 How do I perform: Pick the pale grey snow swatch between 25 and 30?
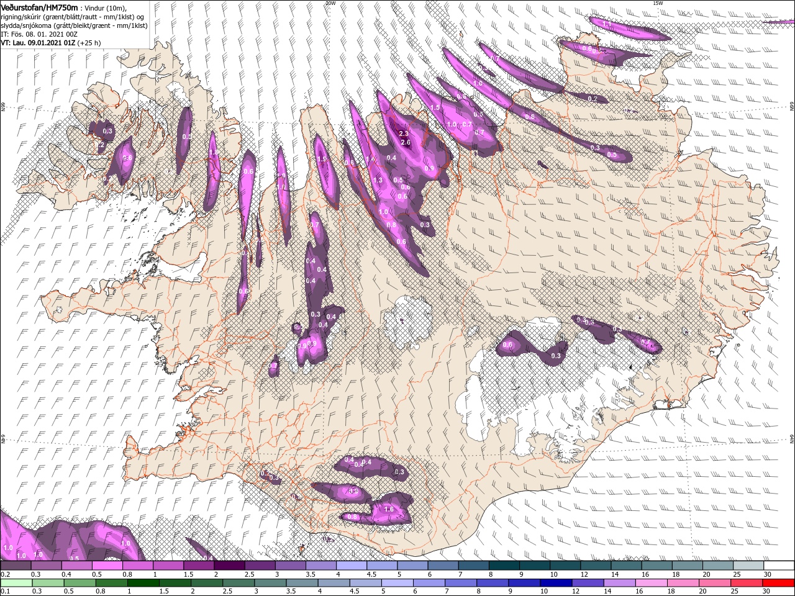point(749,566)
